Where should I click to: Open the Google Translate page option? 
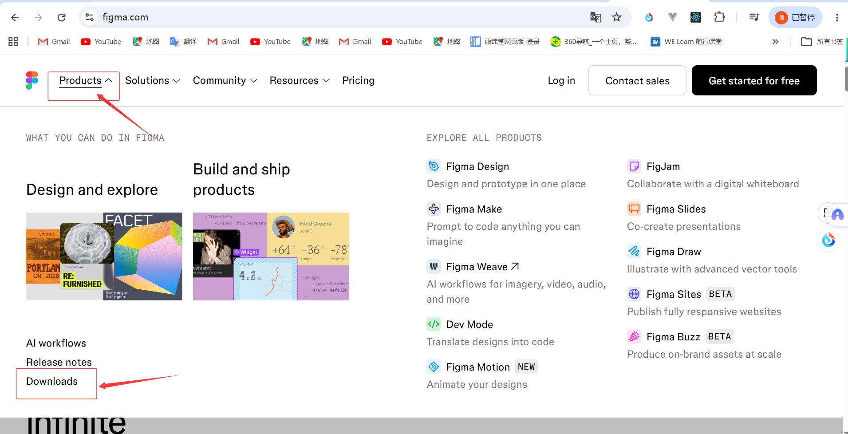coord(596,17)
